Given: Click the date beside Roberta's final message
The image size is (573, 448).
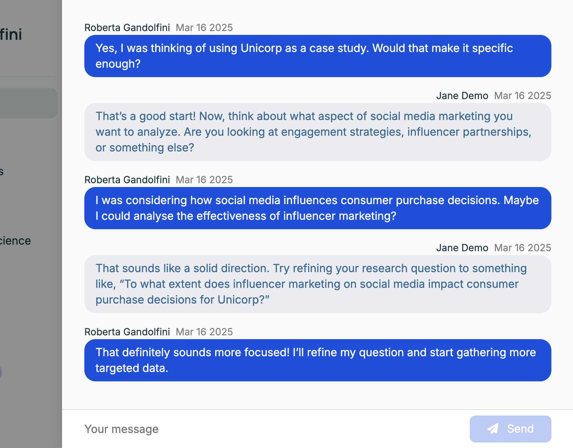Looking at the screenshot, I should click(x=204, y=332).
